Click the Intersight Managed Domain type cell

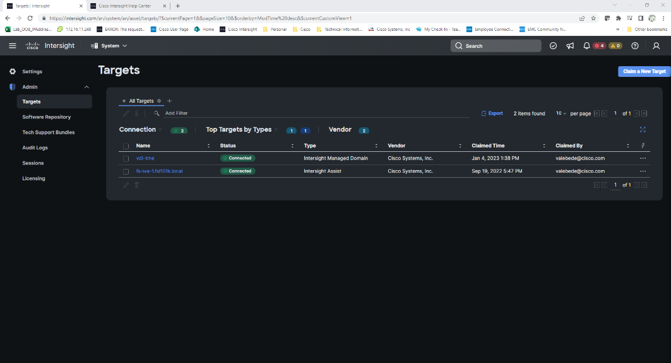[336, 158]
